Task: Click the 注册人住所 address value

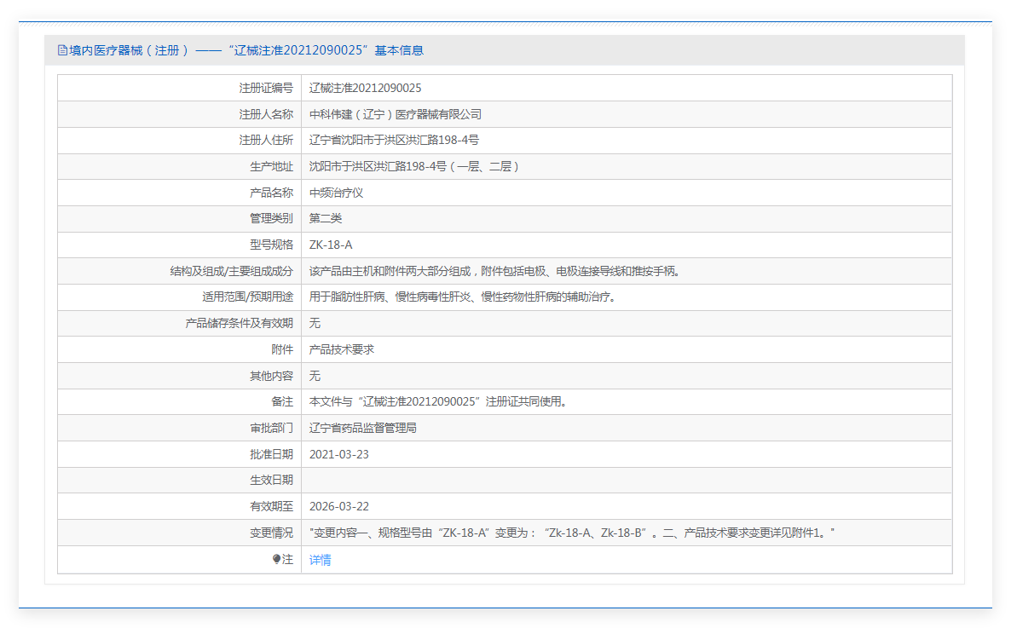Action: click(x=393, y=140)
